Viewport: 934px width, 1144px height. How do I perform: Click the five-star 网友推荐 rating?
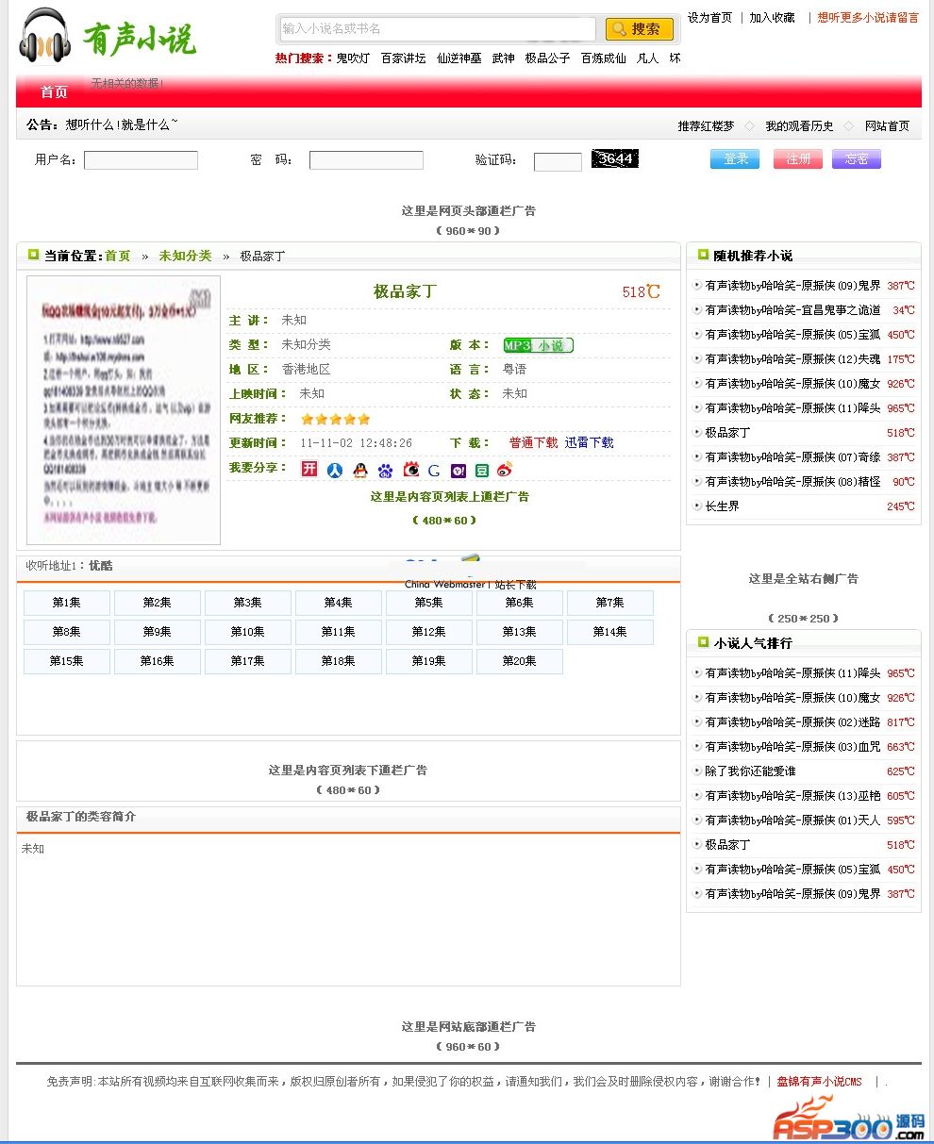pos(335,419)
